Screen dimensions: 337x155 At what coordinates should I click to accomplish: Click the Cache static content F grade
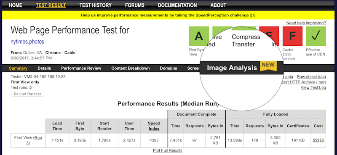292,36
